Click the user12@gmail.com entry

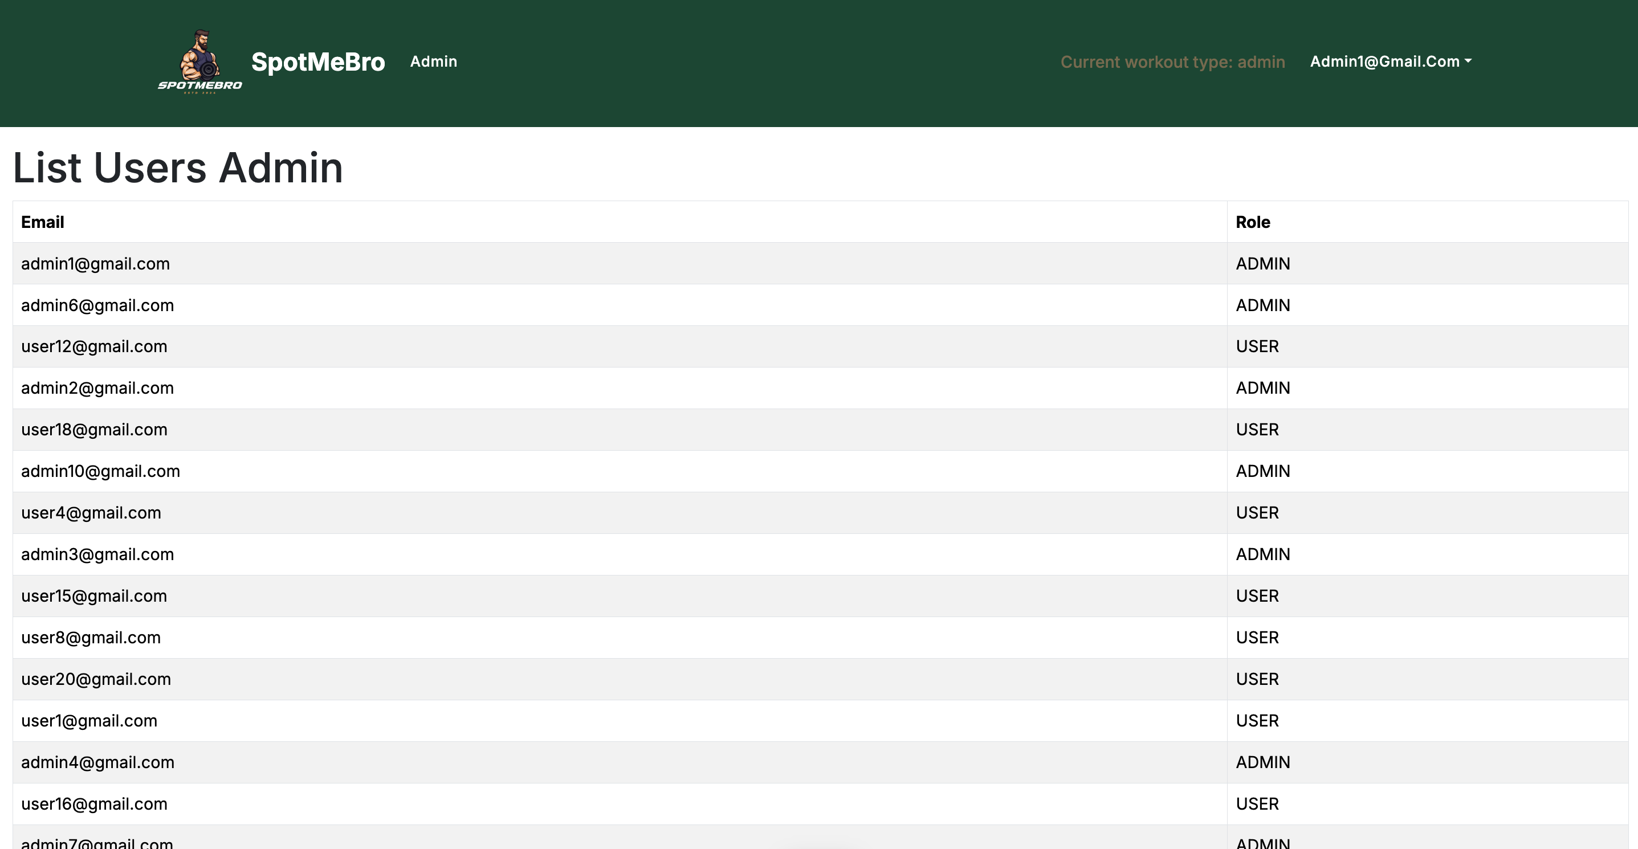94,347
